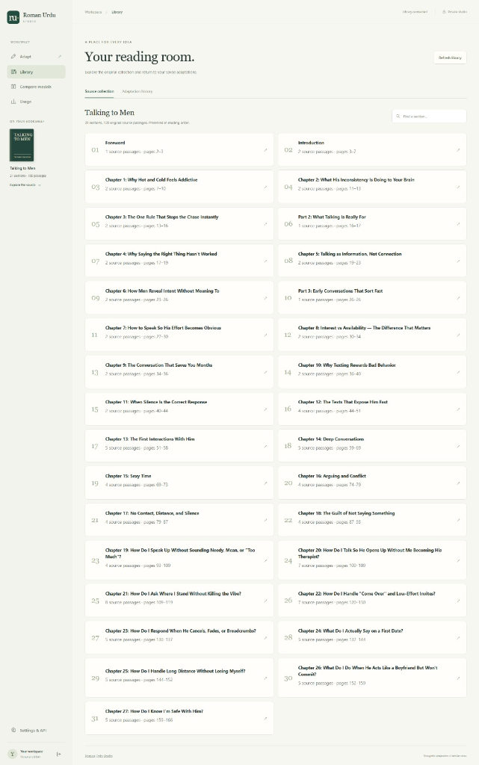Image resolution: width=479 pixels, height=765 pixels.
Task: Click the pencil icon beside Adapt
Action: click(x=13, y=57)
